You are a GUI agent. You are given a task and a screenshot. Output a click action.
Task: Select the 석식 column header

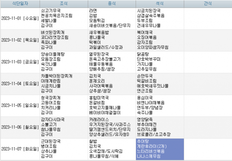pyautogui.click(x=160, y=4)
